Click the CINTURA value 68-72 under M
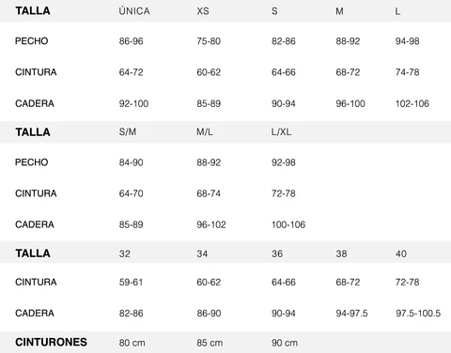The image size is (451, 353). point(348,72)
